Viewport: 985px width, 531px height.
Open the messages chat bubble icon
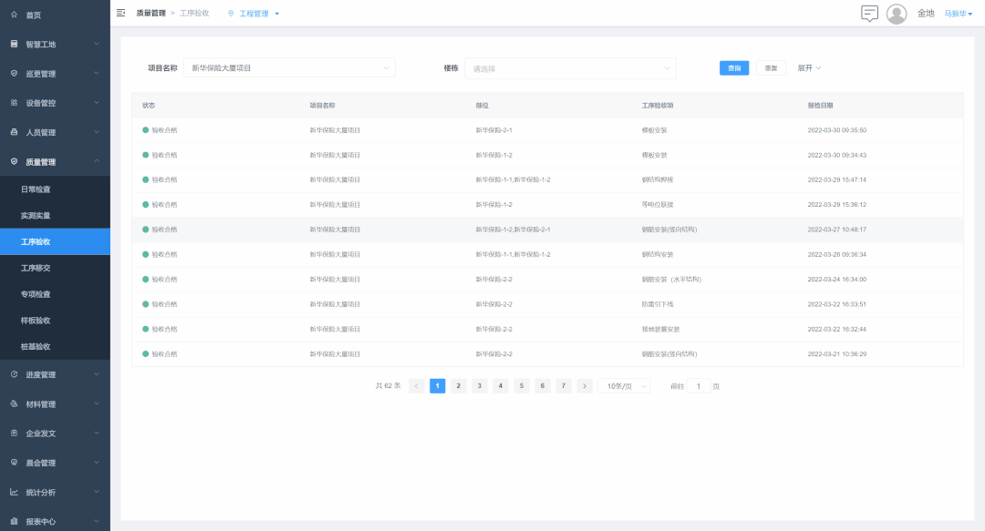pyautogui.click(x=869, y=14)
